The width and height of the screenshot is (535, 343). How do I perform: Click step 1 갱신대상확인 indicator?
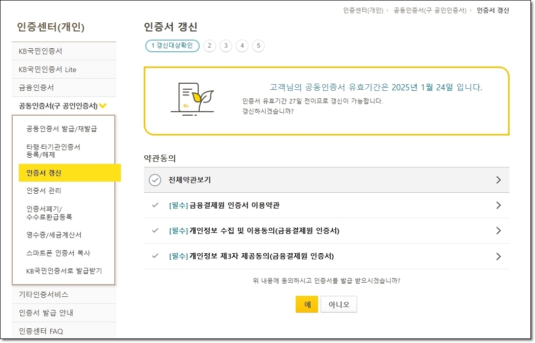[x=172, y=46]
